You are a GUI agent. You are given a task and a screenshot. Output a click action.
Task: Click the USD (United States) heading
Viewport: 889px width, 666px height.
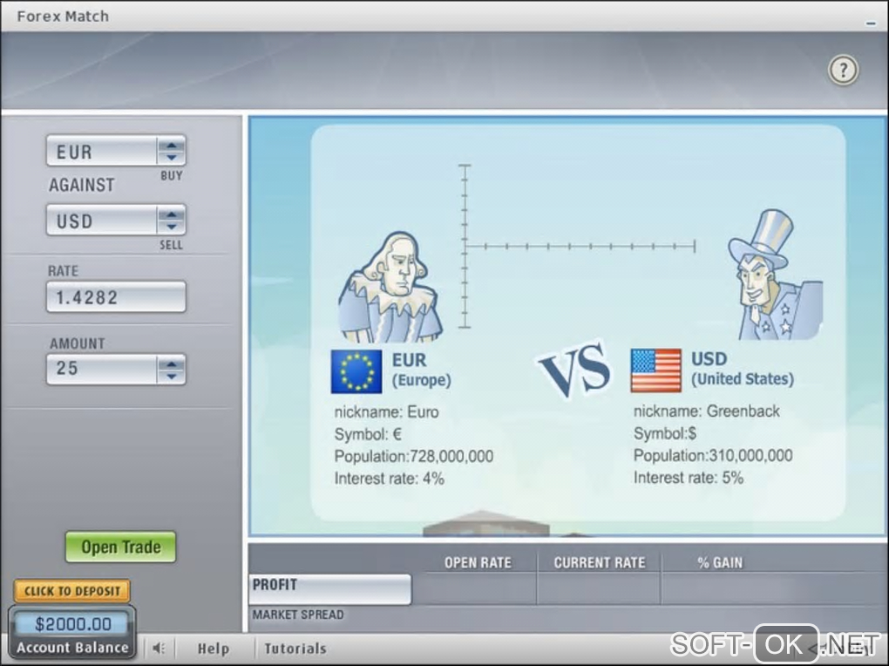point(743,369)
